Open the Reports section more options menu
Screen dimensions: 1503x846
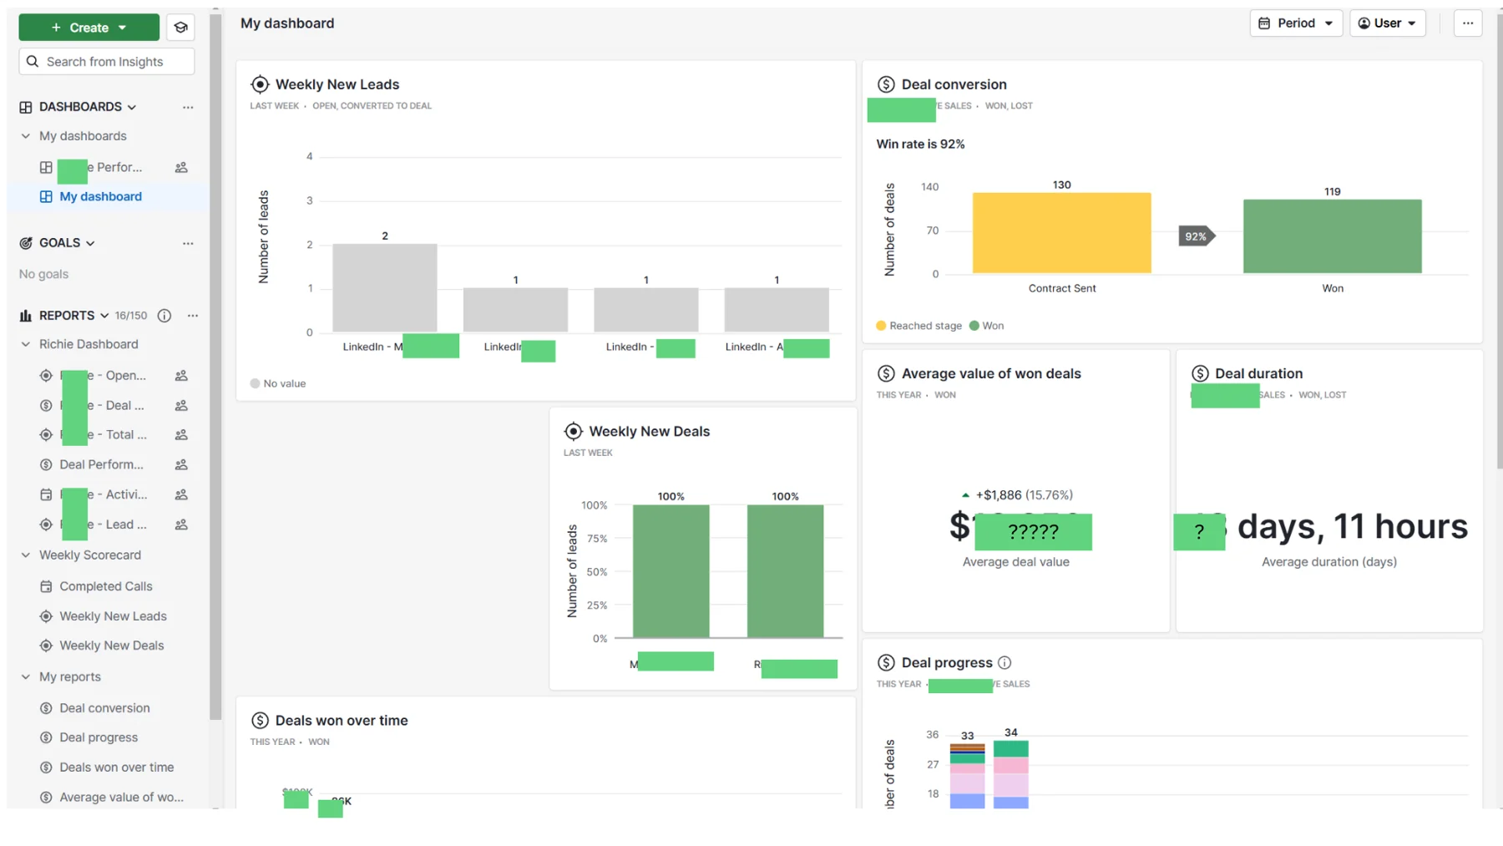pos(193,316)
